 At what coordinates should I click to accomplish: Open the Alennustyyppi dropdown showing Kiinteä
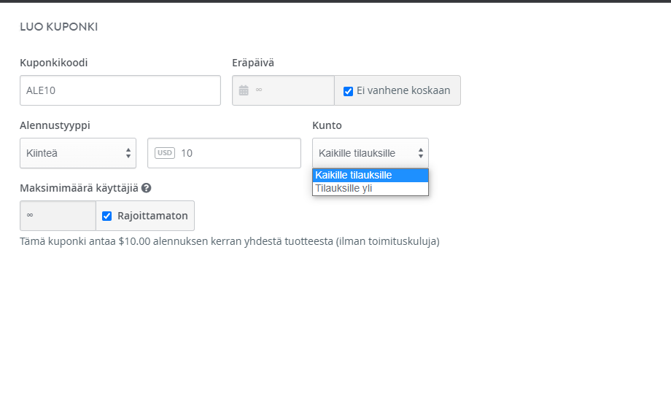pos(78,153)
